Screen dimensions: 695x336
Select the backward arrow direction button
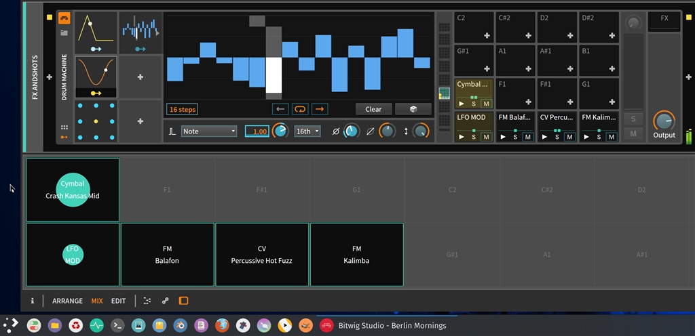click(x=280, y=109)
